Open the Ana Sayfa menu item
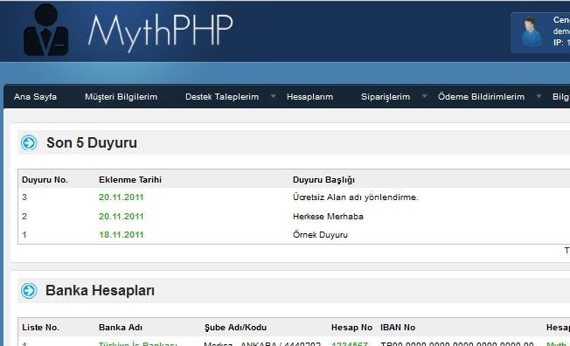The width and height of the screenshot is (570, 346). pyautogui.click(x=35, y=97)
